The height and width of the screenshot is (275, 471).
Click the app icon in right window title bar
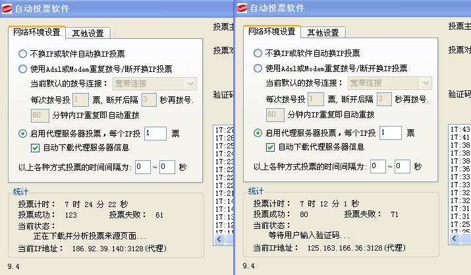tap(242, 9)
